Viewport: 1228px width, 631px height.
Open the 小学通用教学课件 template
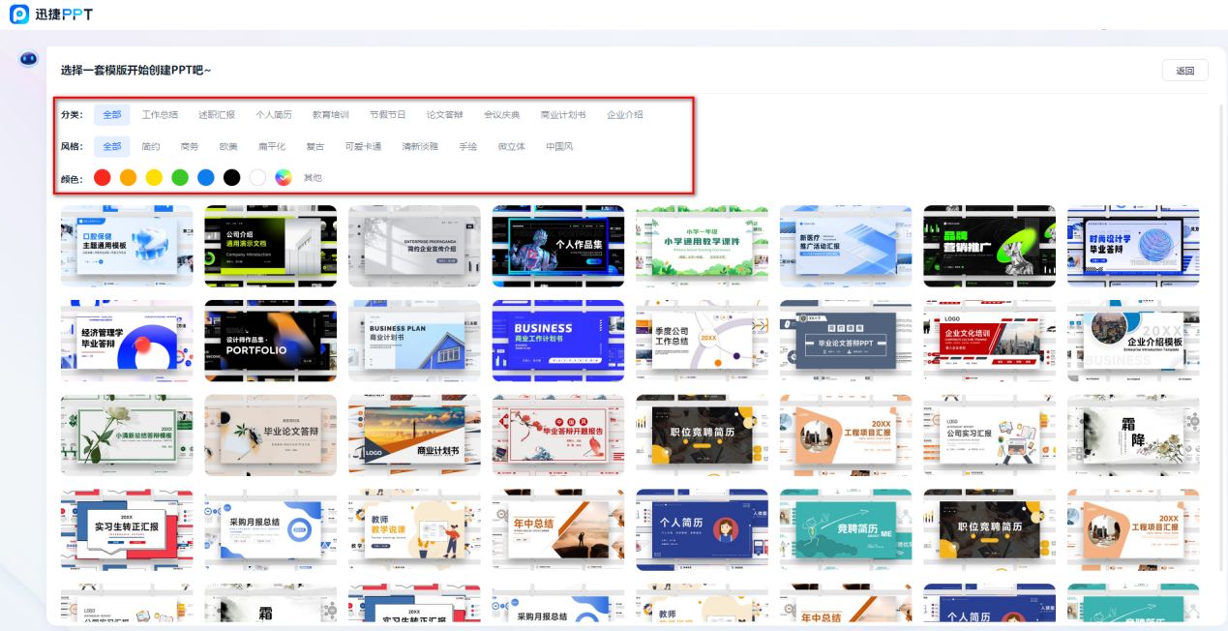point(702,246)
